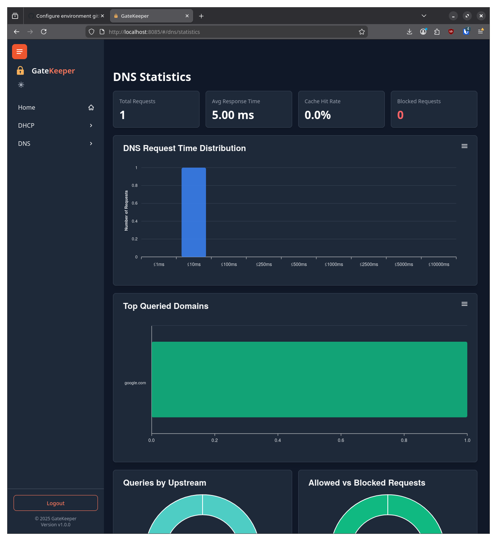Open the sidebar hamburger menu

click(x=20, y=52)
